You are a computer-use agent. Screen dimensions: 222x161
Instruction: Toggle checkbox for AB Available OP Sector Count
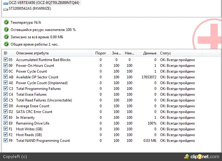5,77
